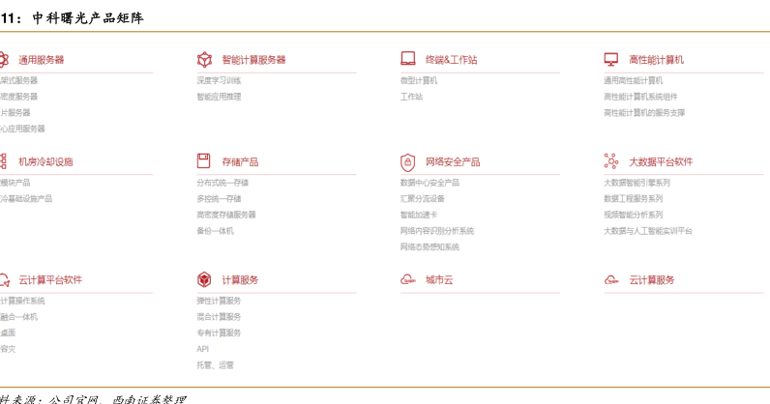Open the 城市云 category heading
The height and width of the screenshot is (404, 770).
click(439, 280)
